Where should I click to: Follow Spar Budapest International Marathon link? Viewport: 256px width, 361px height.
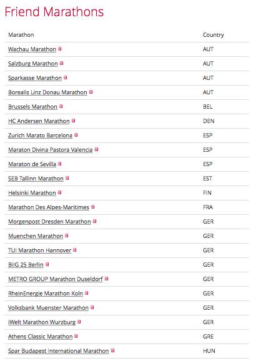[59, 350]
